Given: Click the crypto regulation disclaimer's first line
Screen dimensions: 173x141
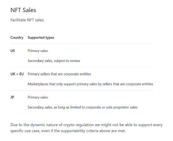Looking at the screenshot, I should pos(86,125).
